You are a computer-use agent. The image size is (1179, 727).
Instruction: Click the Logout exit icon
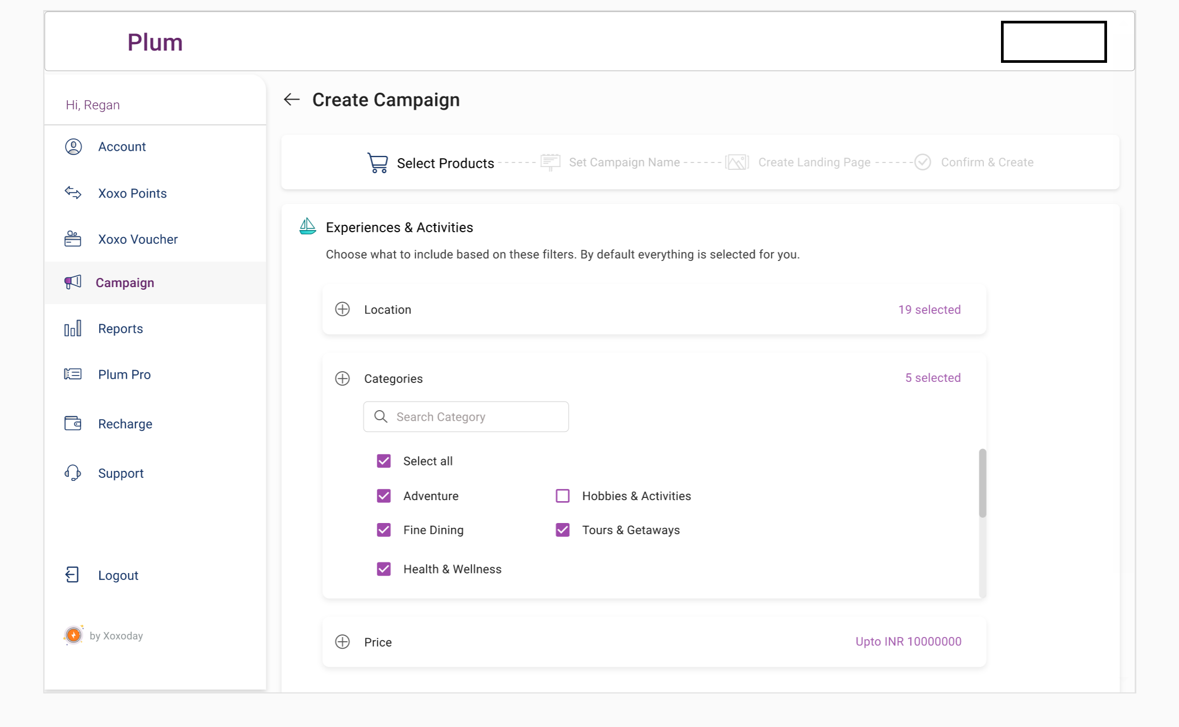coord(72,575)
